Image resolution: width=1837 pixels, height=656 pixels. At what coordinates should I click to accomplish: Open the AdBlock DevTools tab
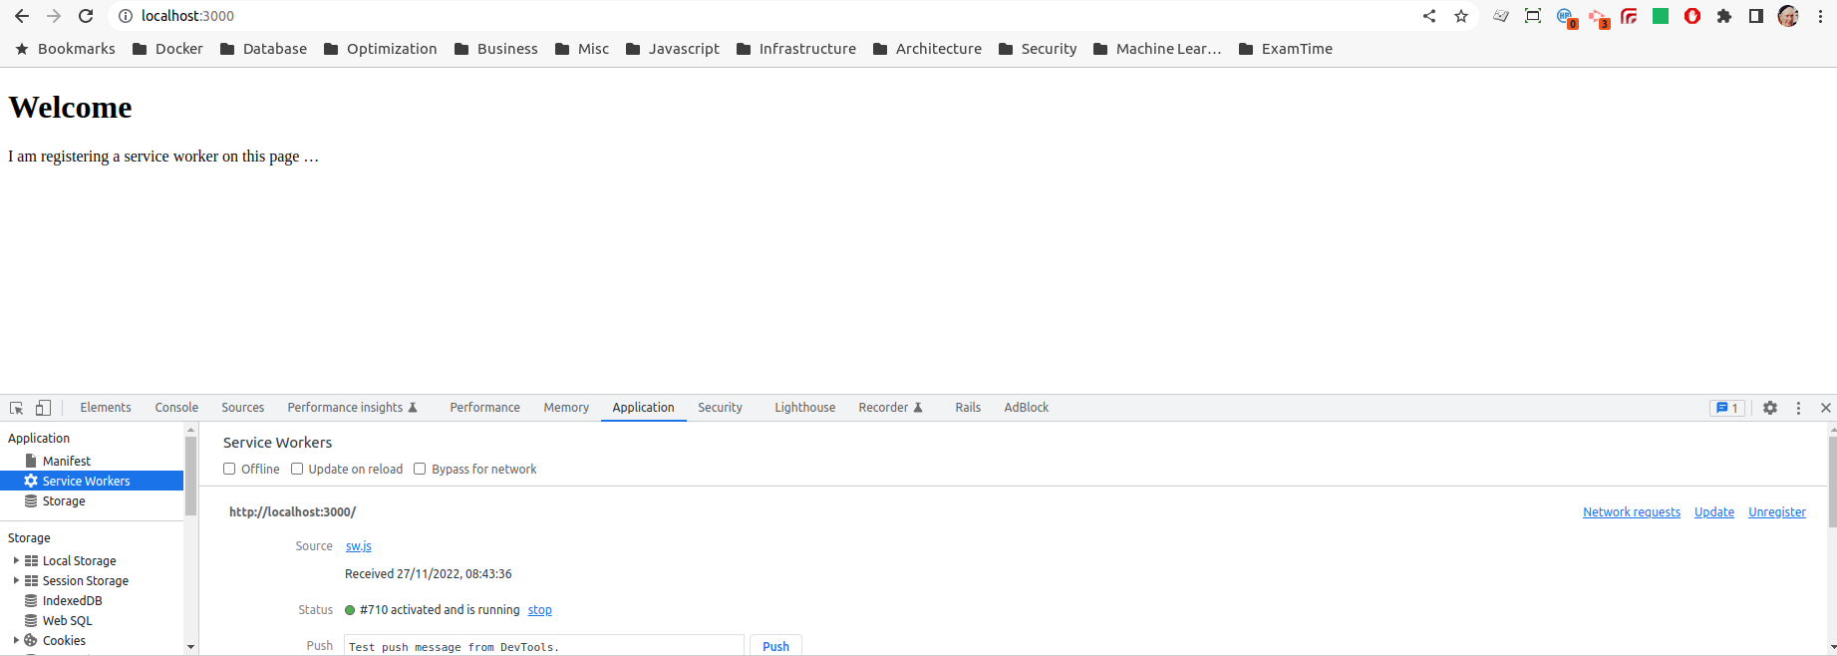click(x=1027, y=408)
